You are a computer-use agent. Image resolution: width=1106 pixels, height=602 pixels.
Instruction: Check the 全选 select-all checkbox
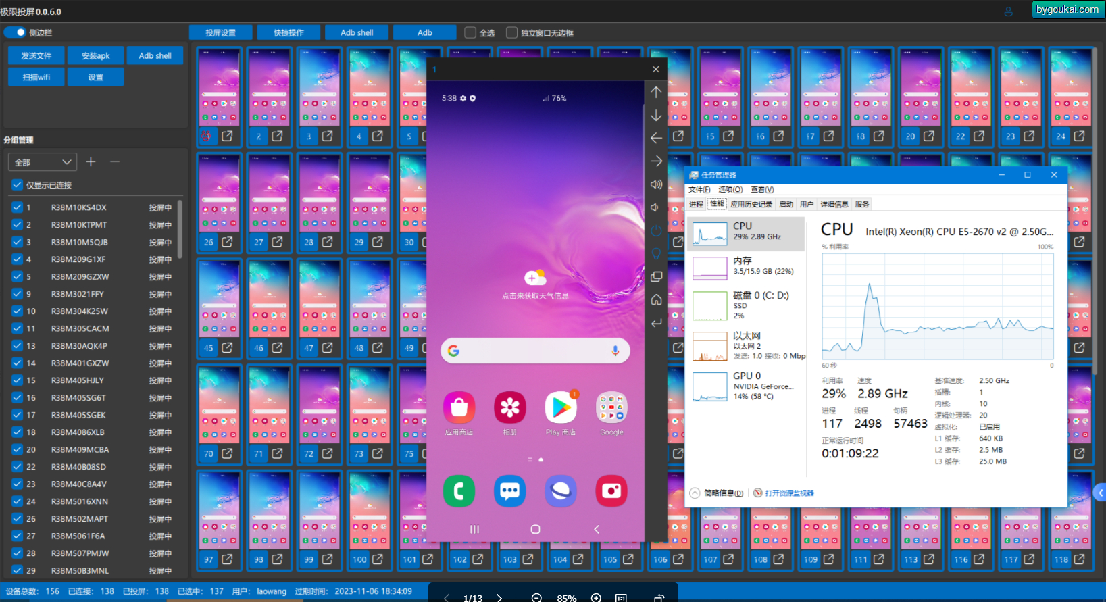470,32
